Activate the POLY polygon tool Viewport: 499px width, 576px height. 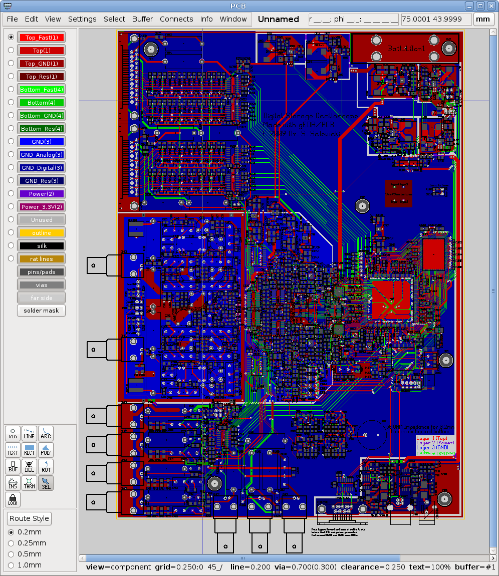coord(46,450)
